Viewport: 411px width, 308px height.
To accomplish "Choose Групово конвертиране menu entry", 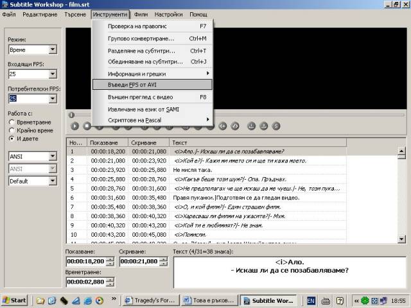I will coord(152,38).
